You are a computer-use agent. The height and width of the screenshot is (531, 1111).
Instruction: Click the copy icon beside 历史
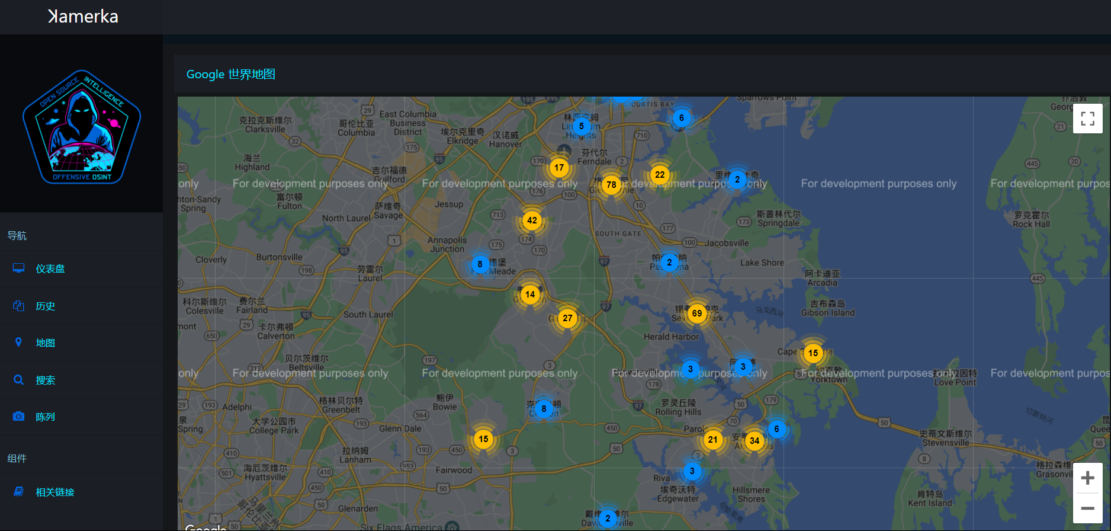19,306
